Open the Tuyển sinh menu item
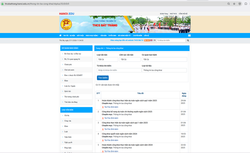Screen dimensions: 250x153 tap(112, 35)
